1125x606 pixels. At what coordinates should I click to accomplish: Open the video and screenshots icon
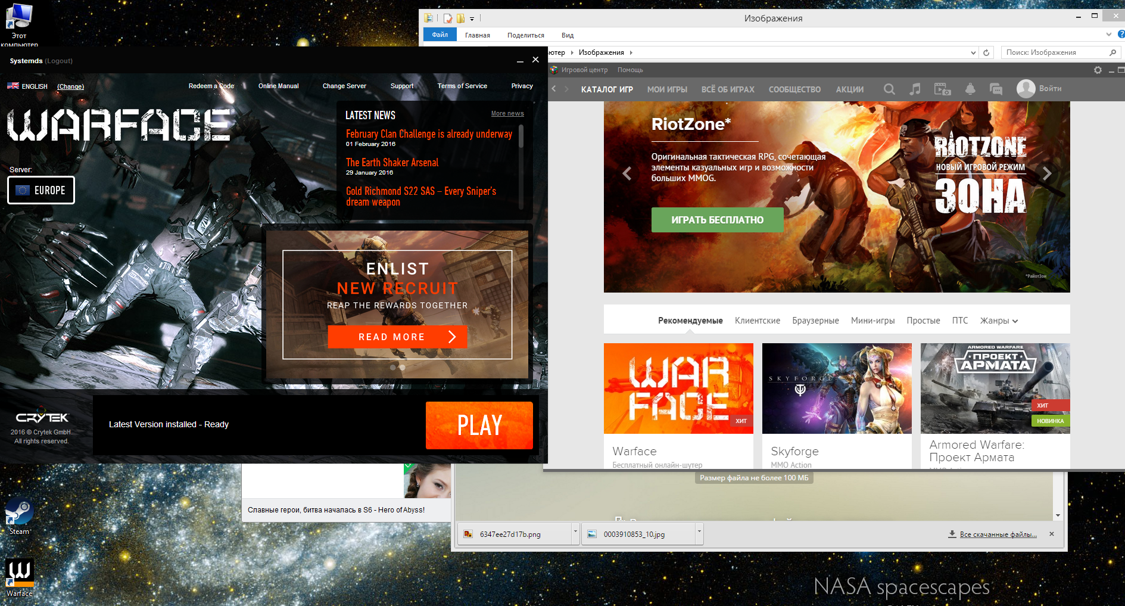coord(942,89)
